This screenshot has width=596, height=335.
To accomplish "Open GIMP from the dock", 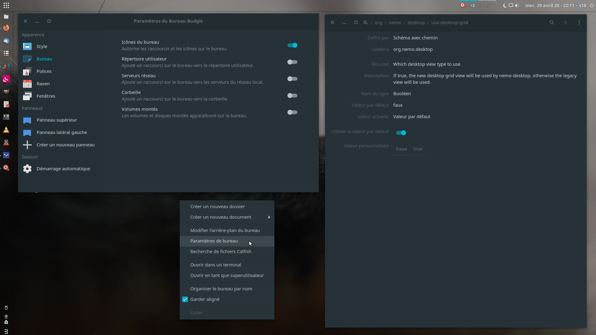I will coord(6,92).
